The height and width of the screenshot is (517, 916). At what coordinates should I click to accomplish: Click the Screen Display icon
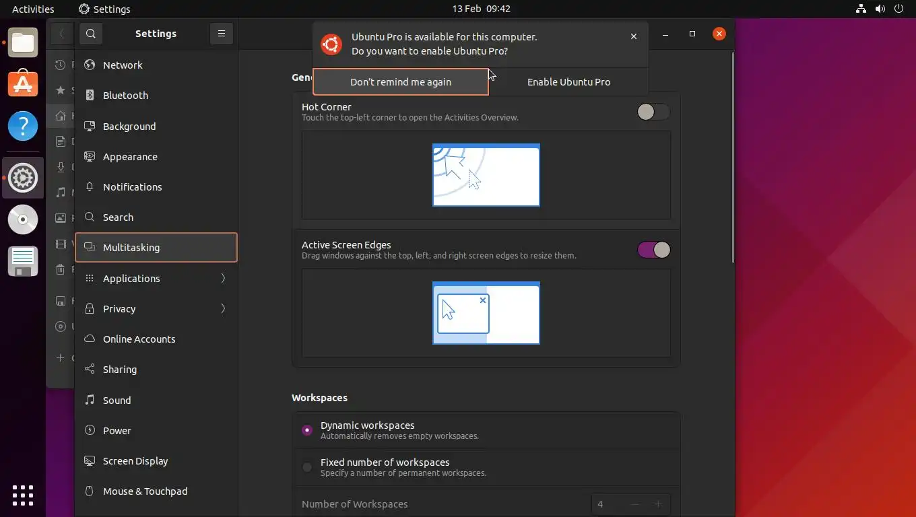point(89,460)
